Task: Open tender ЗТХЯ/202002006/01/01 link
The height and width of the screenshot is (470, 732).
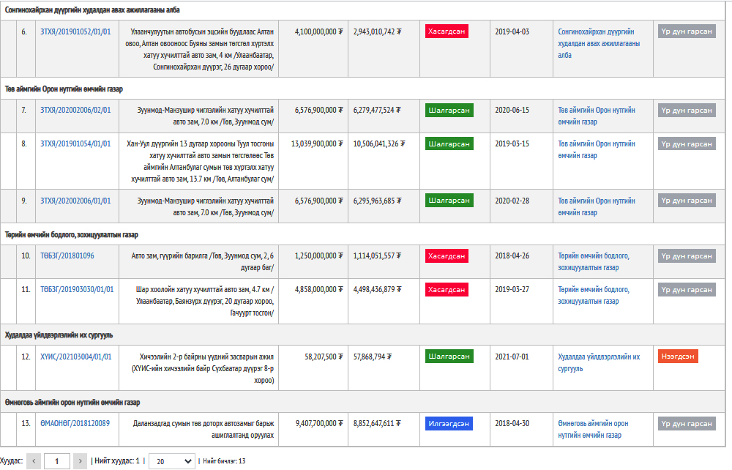Action: 75,201
